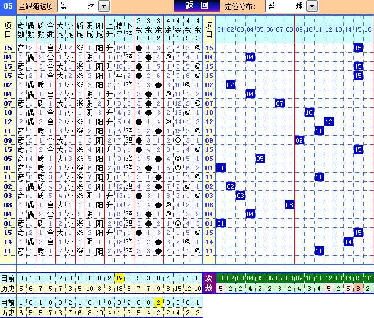Click the purple 次数 cell
Image resolution: width=374 pixels, height=318 pixels.
pyautogui.click(x=209, y=283)
